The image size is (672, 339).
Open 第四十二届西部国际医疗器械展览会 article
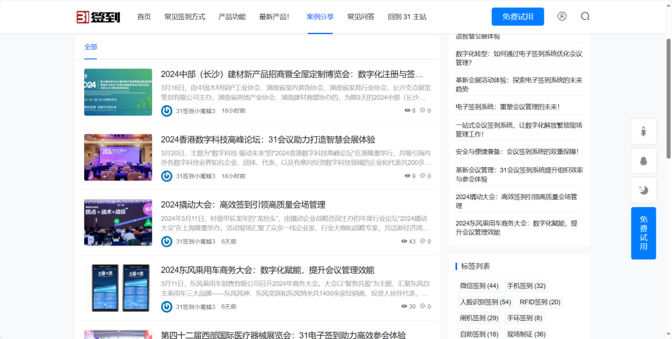[283, 335]
